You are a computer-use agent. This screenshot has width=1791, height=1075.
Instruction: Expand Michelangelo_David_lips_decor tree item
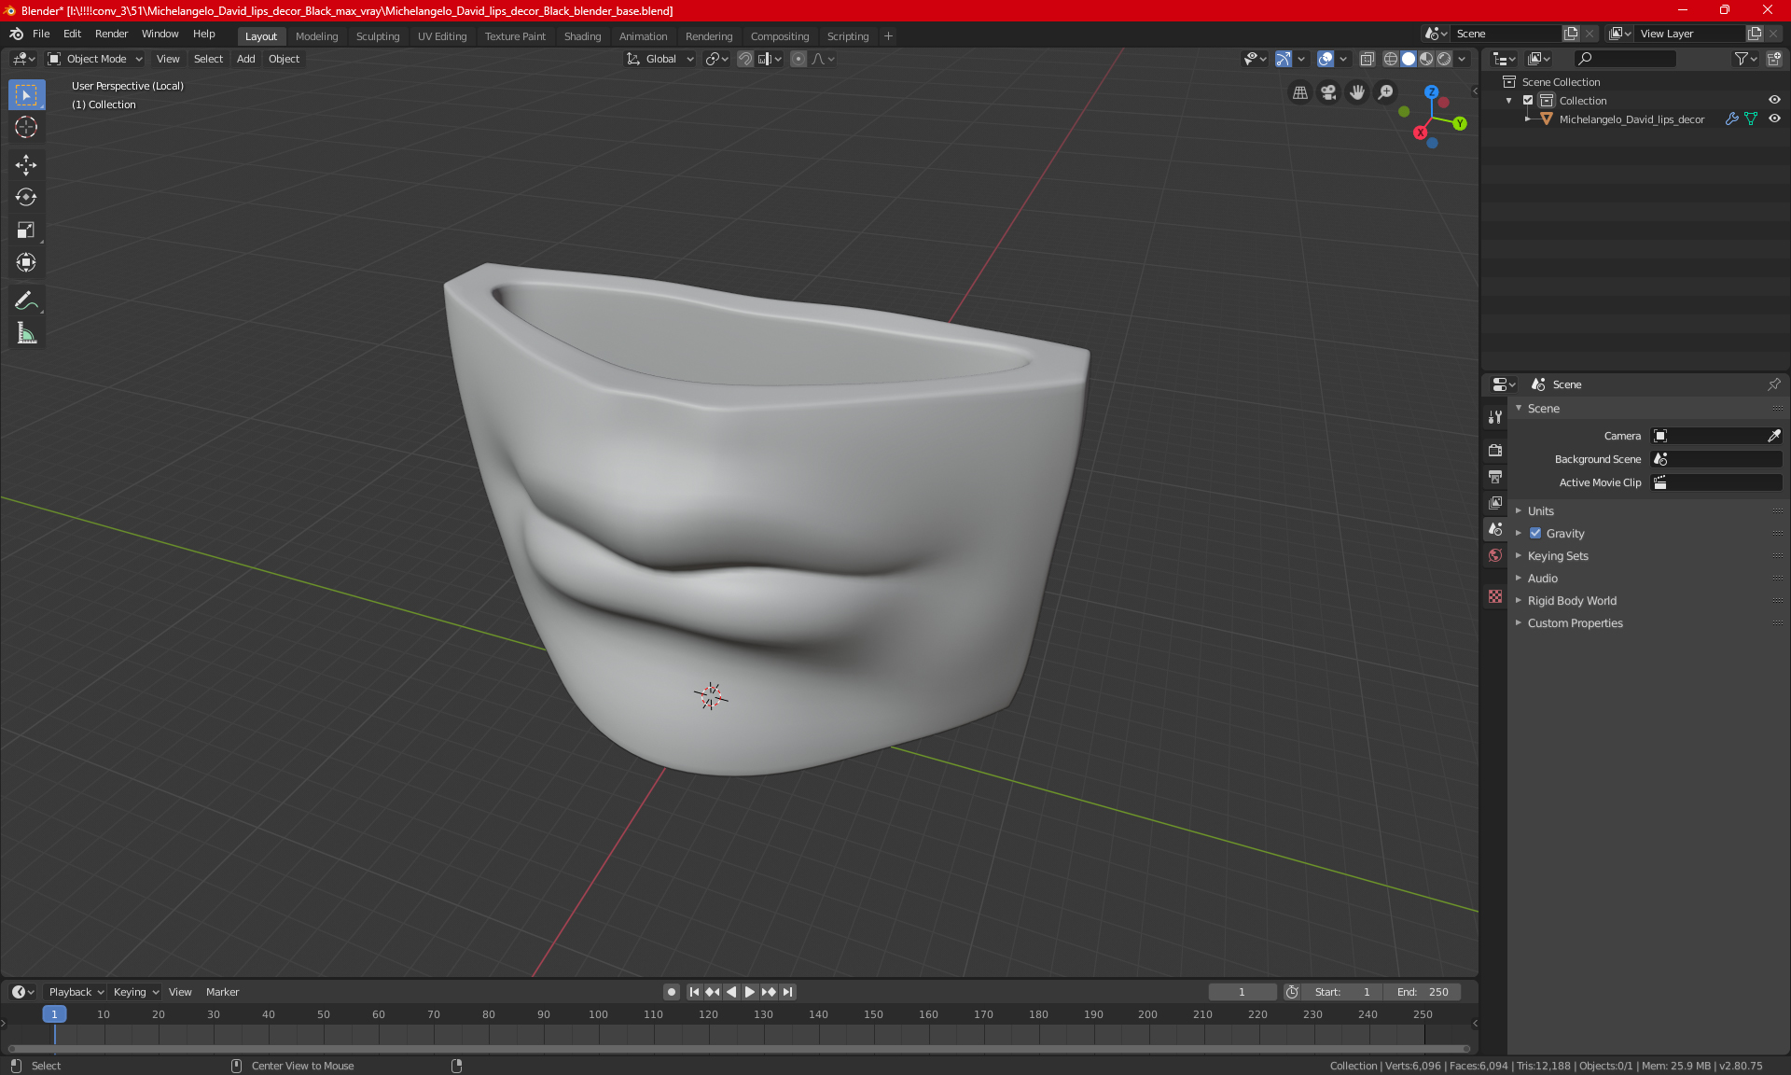click(x=1527, y=119)
